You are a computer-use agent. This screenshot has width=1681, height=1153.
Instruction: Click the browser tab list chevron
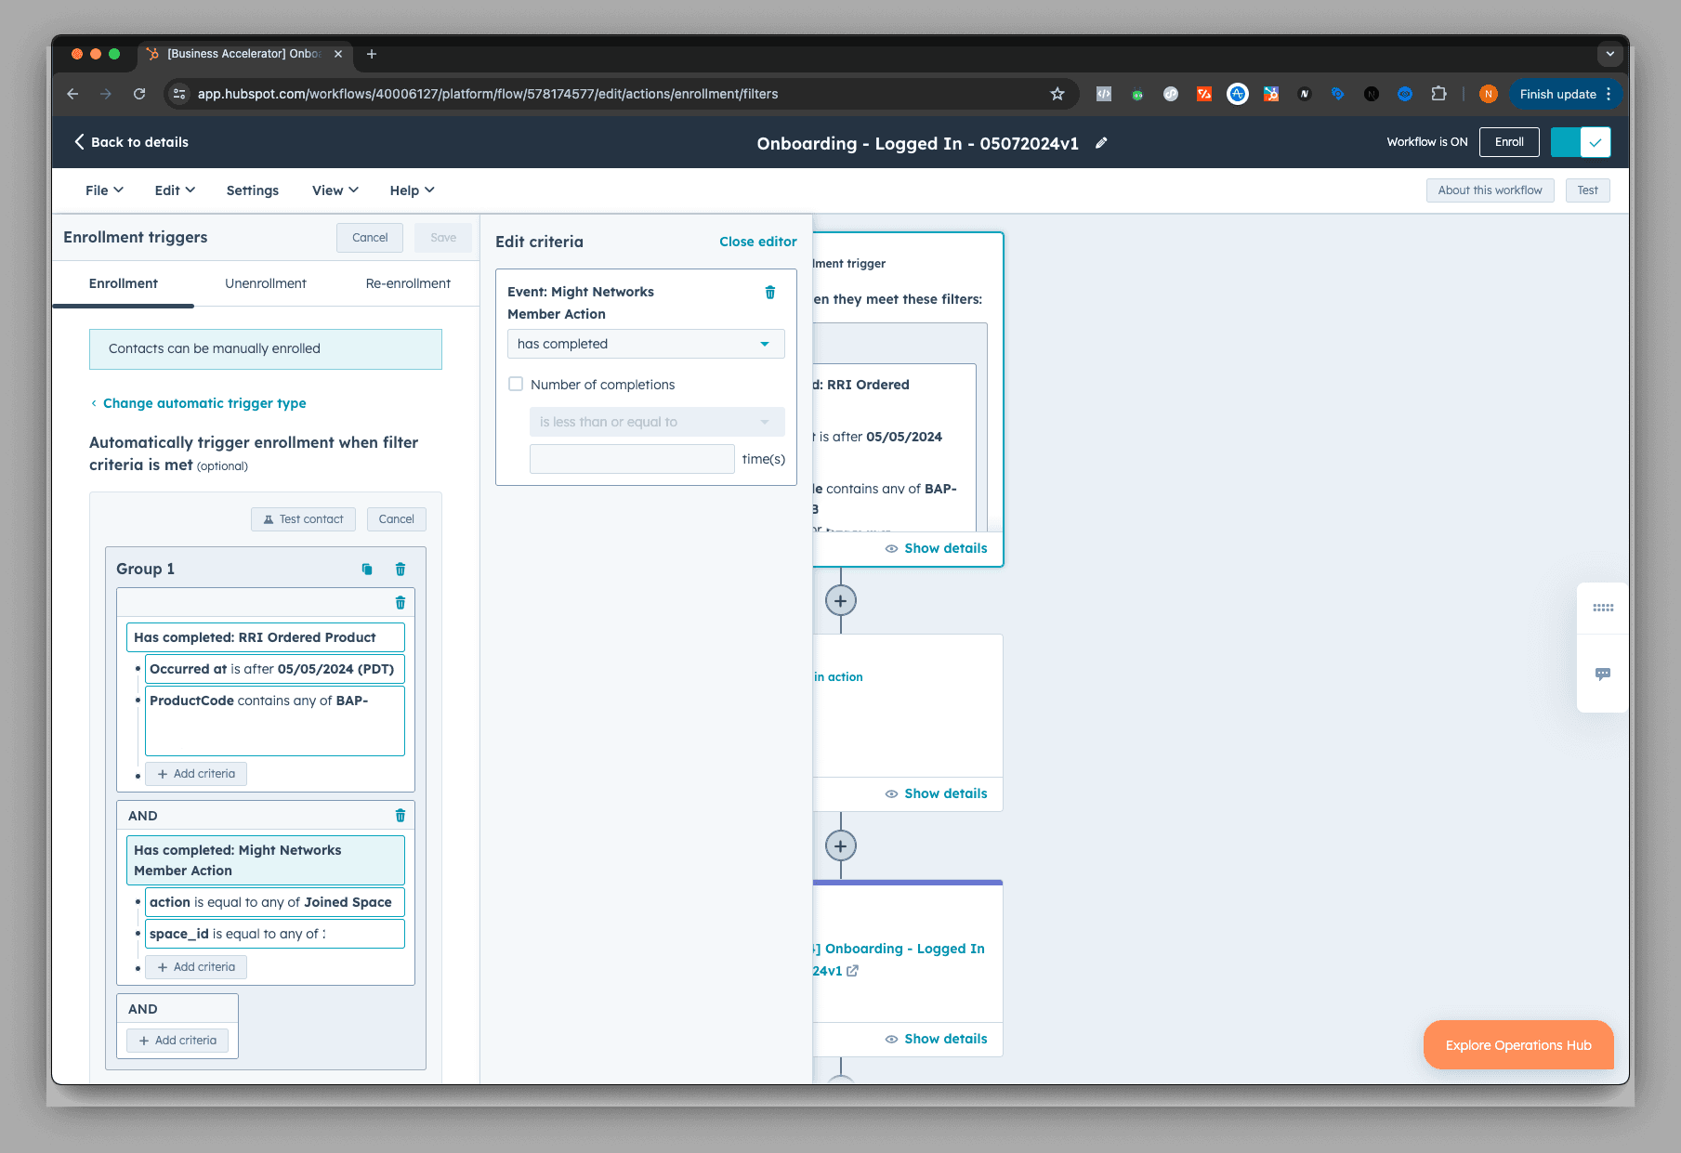pos(1610,54)
